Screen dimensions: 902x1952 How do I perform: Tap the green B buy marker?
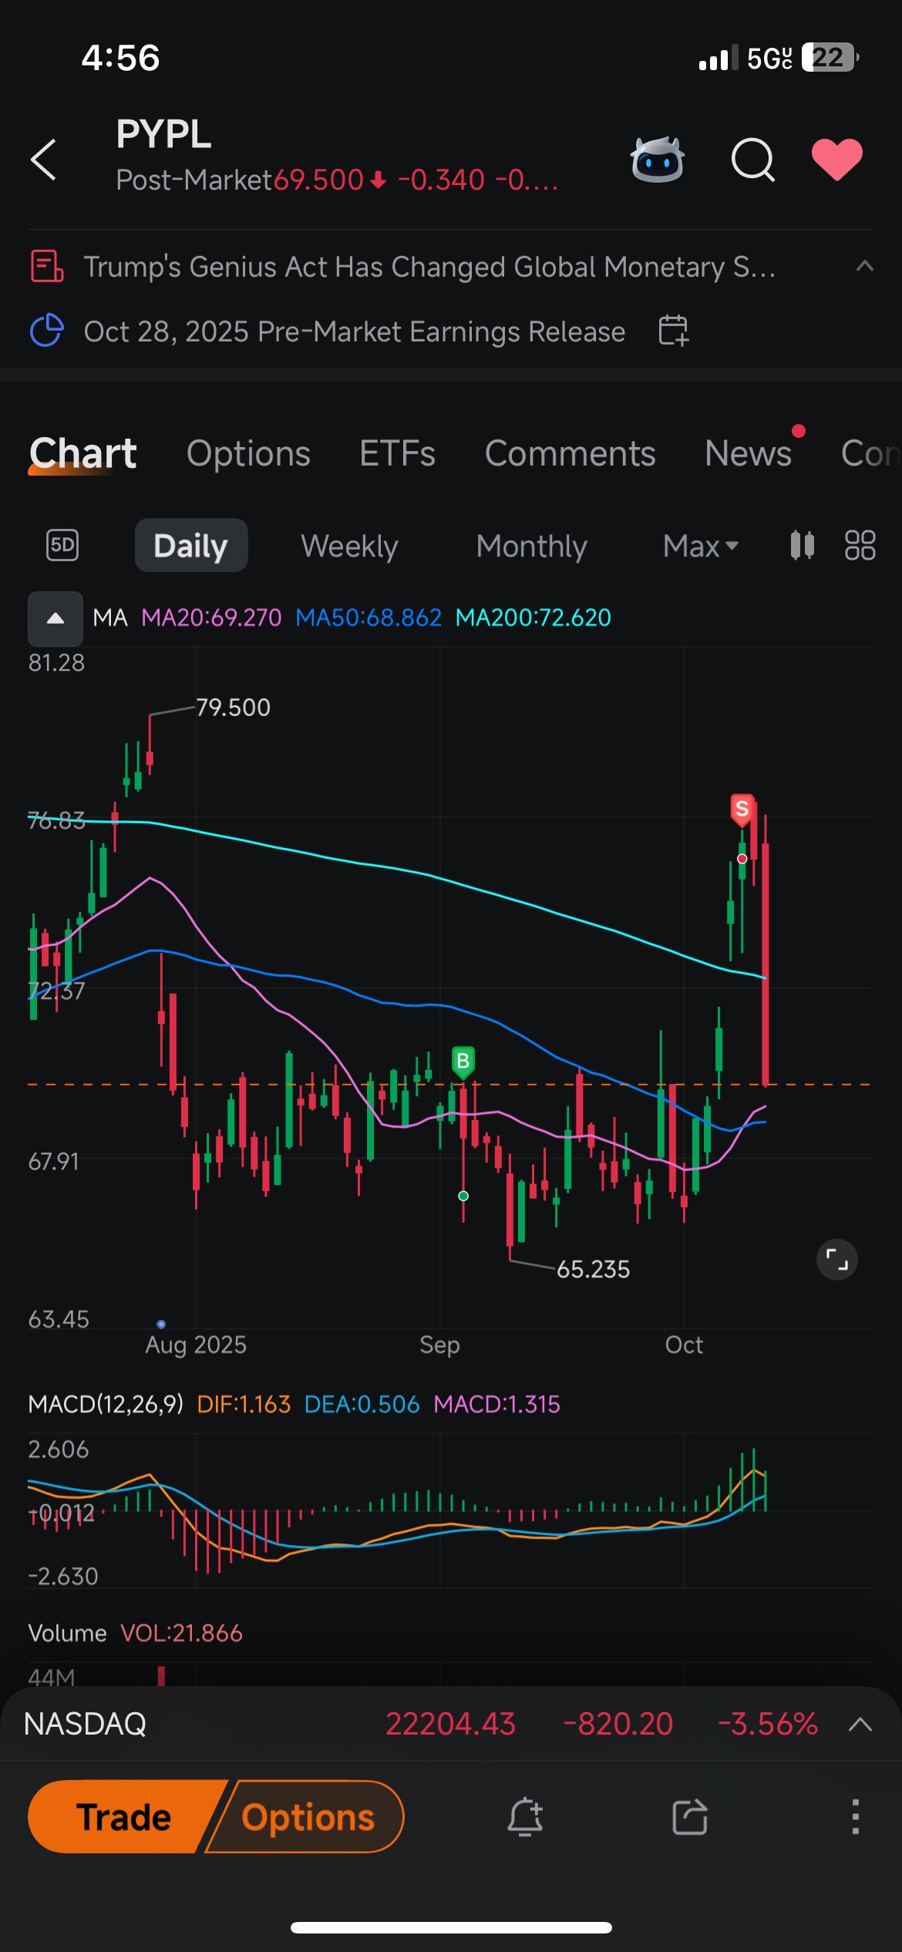463,1062
